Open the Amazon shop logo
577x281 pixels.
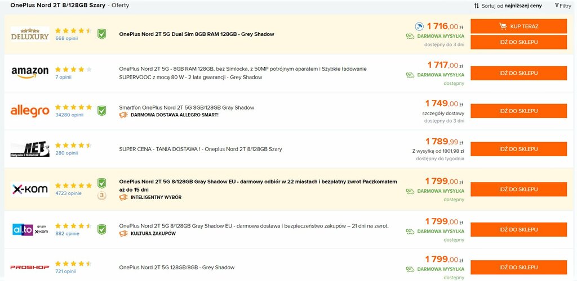pos(30,72)
